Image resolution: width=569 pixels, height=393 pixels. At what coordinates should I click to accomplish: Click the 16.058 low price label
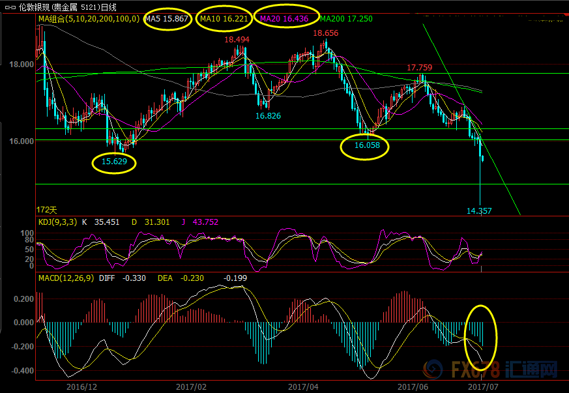pos(367,145)
